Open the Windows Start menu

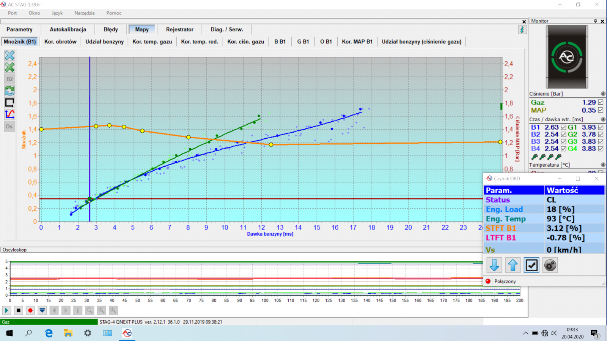coord(9,333)
